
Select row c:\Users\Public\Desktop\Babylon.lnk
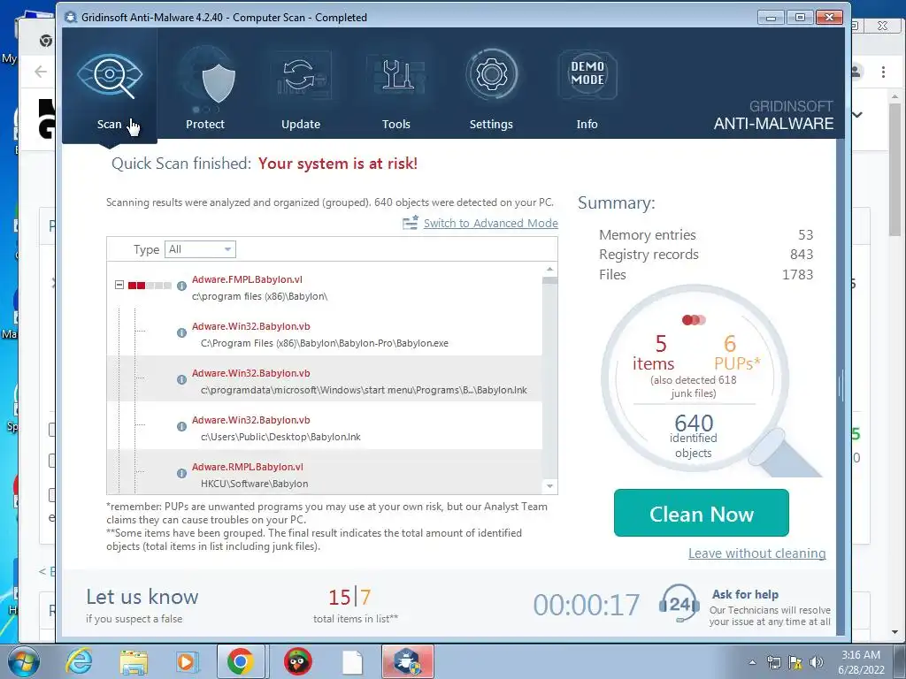[324, 428]
